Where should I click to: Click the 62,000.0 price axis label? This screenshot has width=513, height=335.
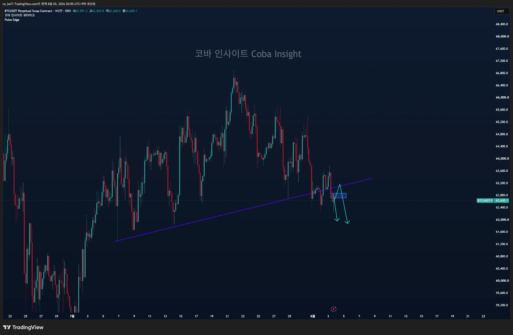[x=502, y=220]
